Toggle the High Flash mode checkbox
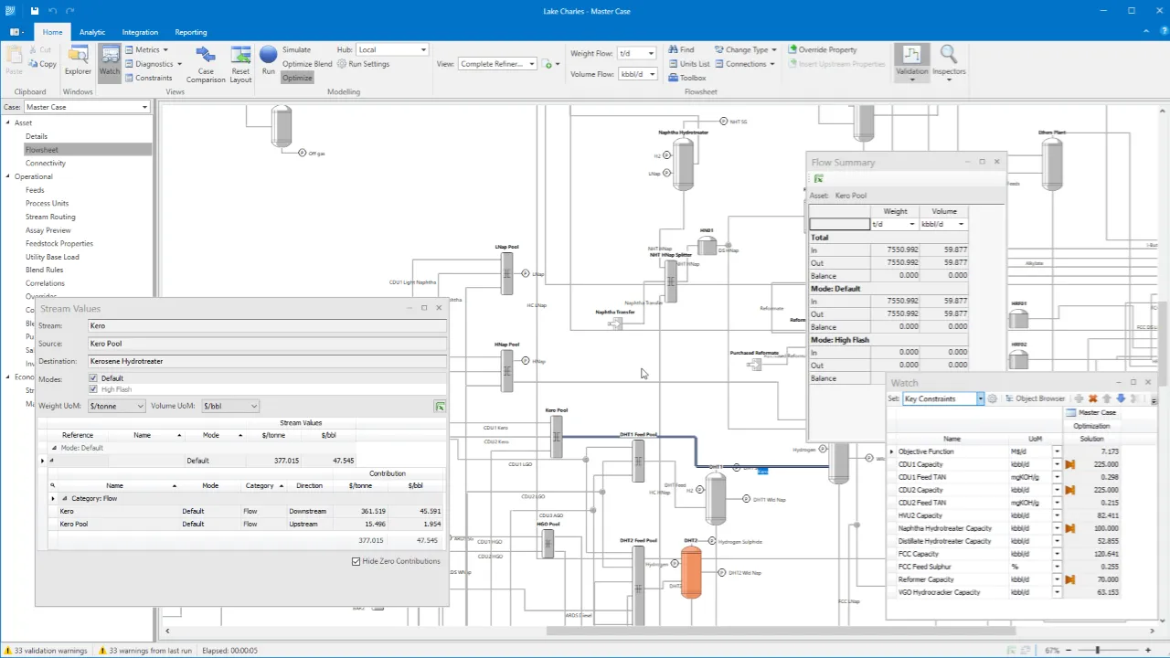This screenshot has height=658, width=1170. pos(93,389)
